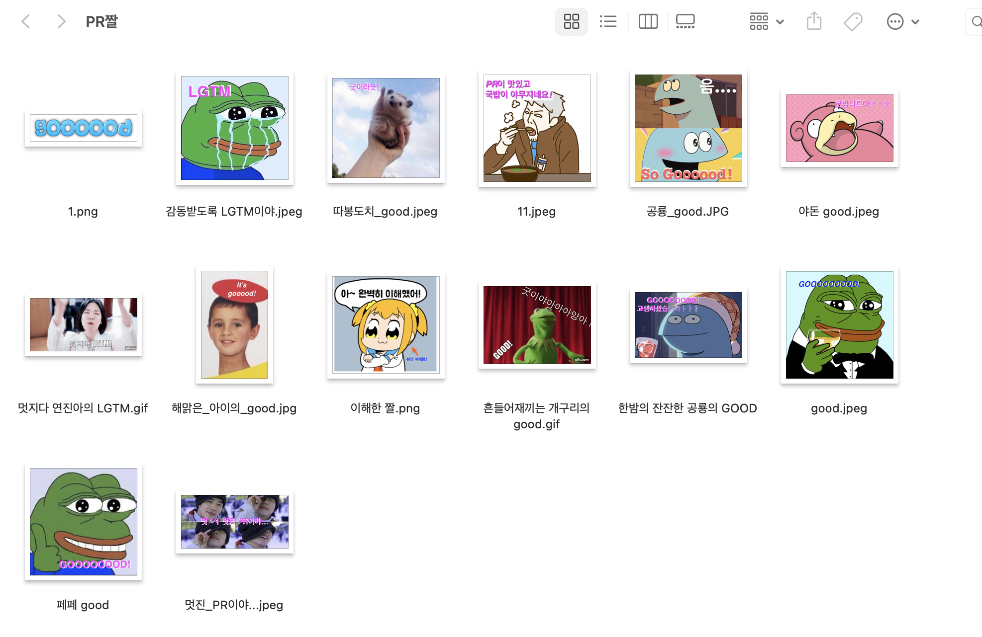Screen dimensions: 982x637
Task: Select the crying Pepe LGTM image
Action: click(235, 128)
